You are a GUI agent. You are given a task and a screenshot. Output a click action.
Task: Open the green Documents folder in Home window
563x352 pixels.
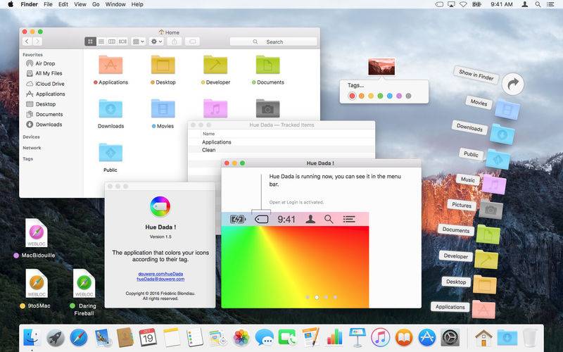pyautogui.click(x=268, y=65)
